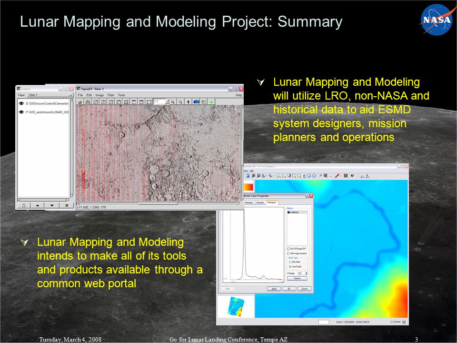Click the new layer icon below the layers list
The width and height of the screenshot is (457, 343).
click(x=24, y=205)
